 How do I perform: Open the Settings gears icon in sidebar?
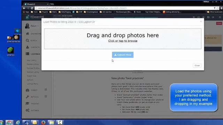(x=28, y=110)
